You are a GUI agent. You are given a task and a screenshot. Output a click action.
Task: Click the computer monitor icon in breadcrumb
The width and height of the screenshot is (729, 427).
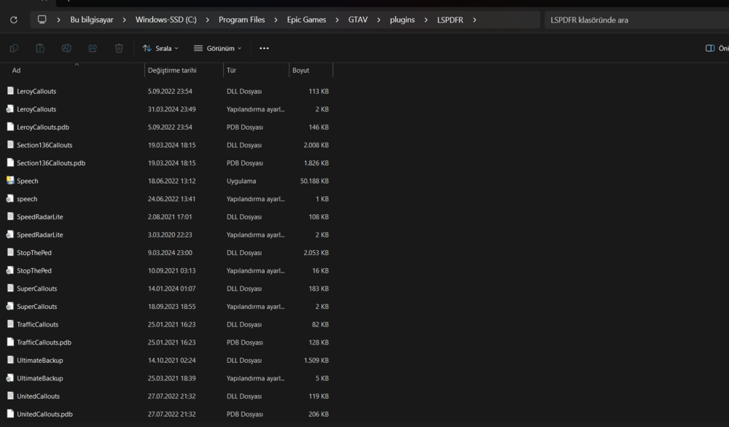click(x=42, y=20)
